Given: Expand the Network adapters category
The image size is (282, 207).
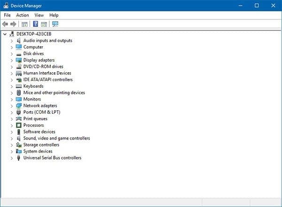Looking at the screenshot, I should 12,106.
